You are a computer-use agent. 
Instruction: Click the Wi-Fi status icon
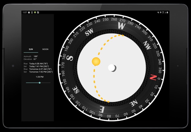point(163,12)
